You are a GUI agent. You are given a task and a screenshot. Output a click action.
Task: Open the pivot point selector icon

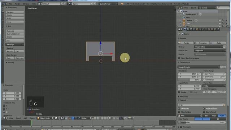click(x=62, y=118)
